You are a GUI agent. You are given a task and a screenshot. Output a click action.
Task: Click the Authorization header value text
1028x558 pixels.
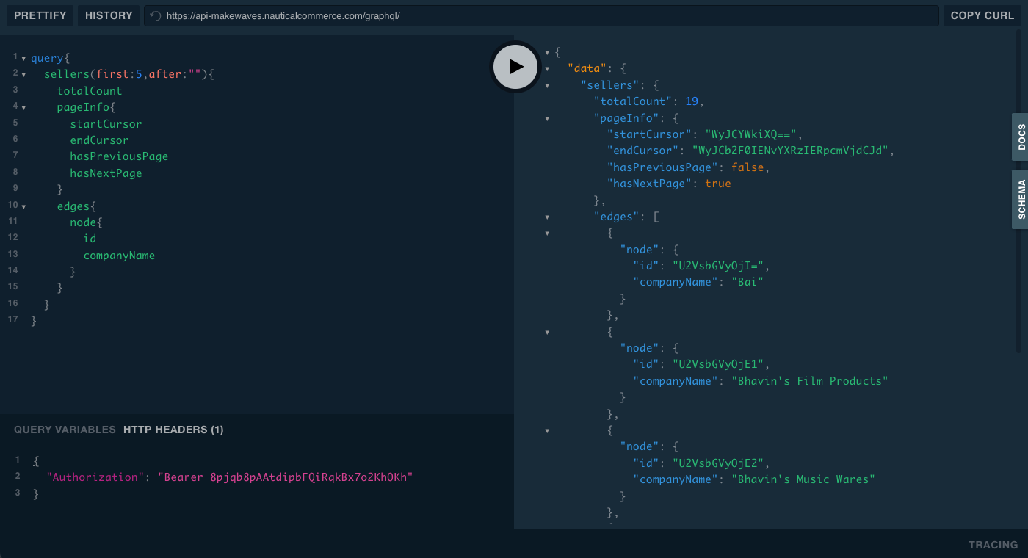click(285, 477)
